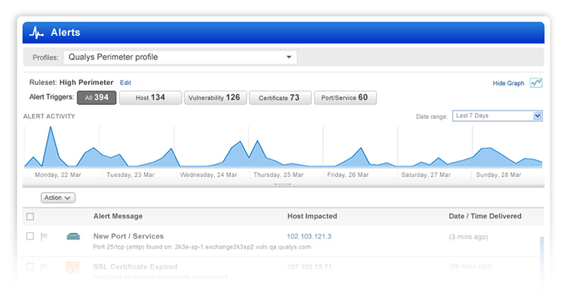Click the Alert Message column header
Image resolution: width=567 pixels, height=299 pixels.
pos(118,216)
